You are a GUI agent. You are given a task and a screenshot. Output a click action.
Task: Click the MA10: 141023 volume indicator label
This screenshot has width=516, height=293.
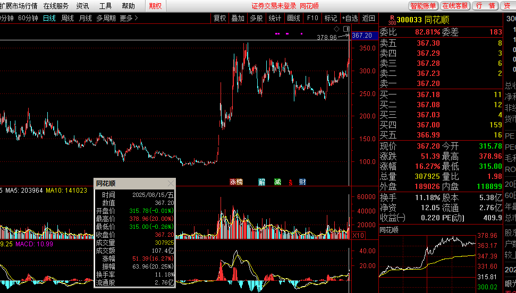66,191
